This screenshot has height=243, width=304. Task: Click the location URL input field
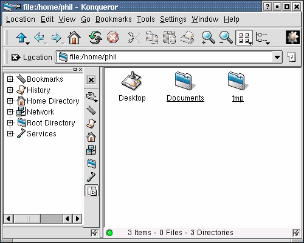point(164,57)
